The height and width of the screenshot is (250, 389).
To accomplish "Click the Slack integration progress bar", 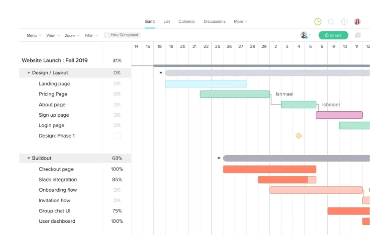I will pyautogui.click(x=287, y=180).
